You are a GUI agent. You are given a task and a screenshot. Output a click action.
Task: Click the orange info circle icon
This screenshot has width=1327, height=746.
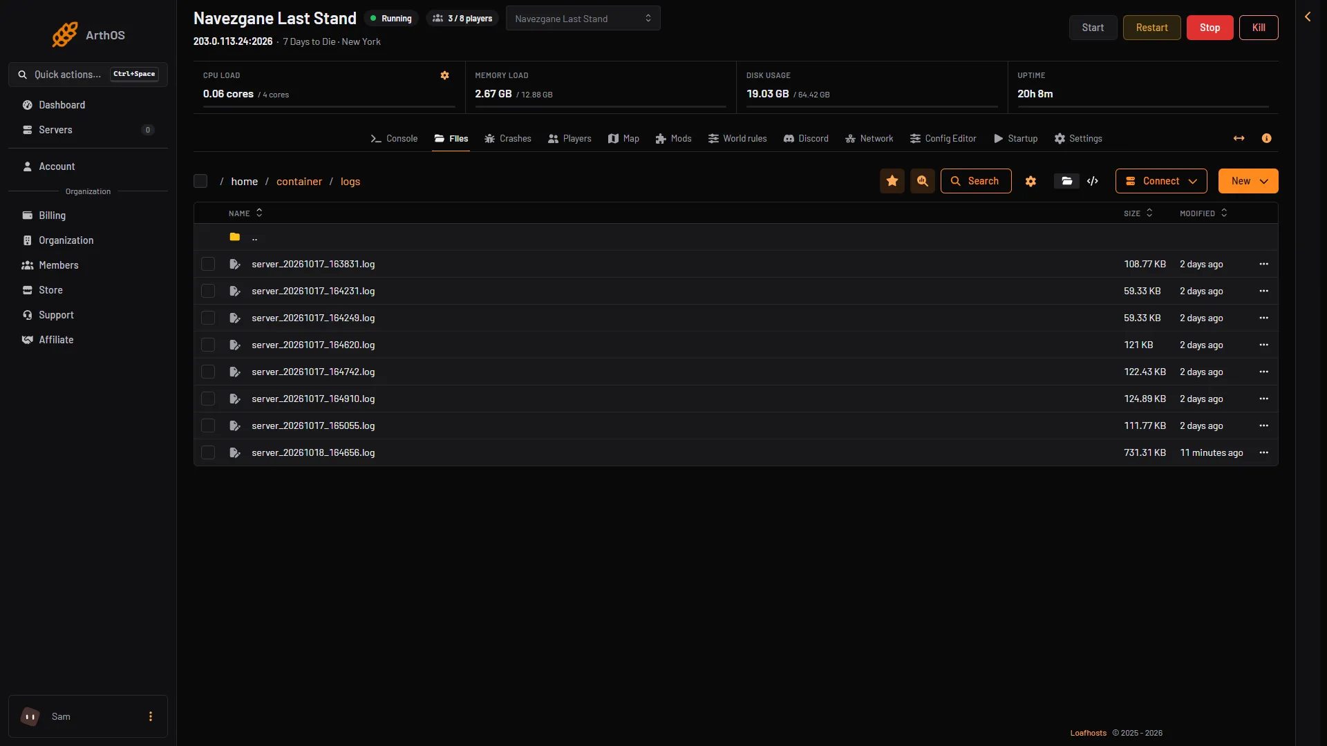click(1266, 138)
